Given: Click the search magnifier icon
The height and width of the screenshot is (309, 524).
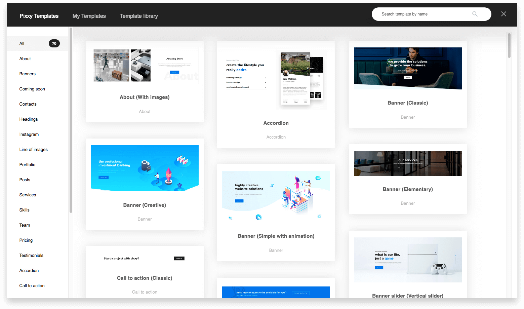Looking at the screenshot, I should click(475, 14).
